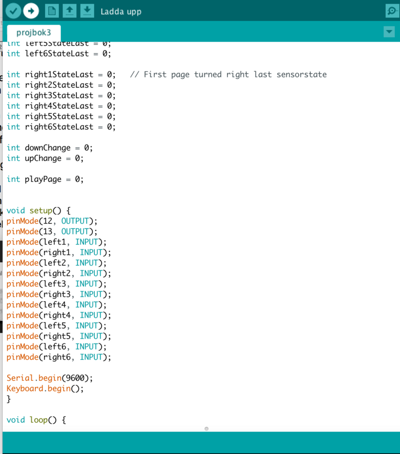The width and height of the screenshot is (400, 454).
Task: Click the pinMode(right6, INPUT) line
Action: (x=58, y=357)
